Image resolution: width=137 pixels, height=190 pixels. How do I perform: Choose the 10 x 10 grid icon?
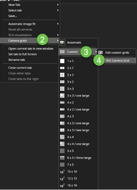pyautogui.click(x=62, y=172)
